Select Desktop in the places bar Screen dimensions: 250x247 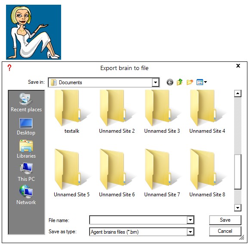tap(26, 127)
